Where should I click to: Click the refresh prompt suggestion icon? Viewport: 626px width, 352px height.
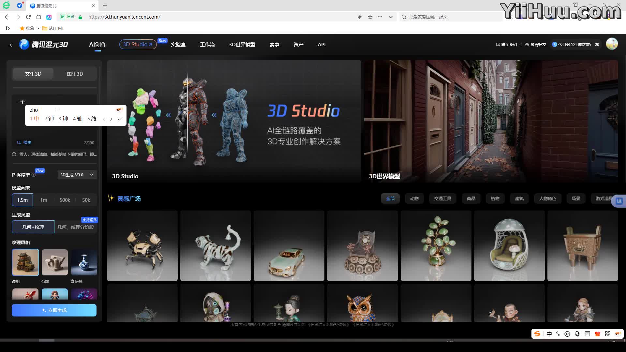pyautogui.click(x=14, y=154)
